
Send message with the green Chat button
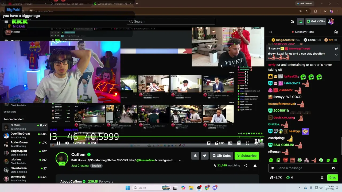pos(332,178)
